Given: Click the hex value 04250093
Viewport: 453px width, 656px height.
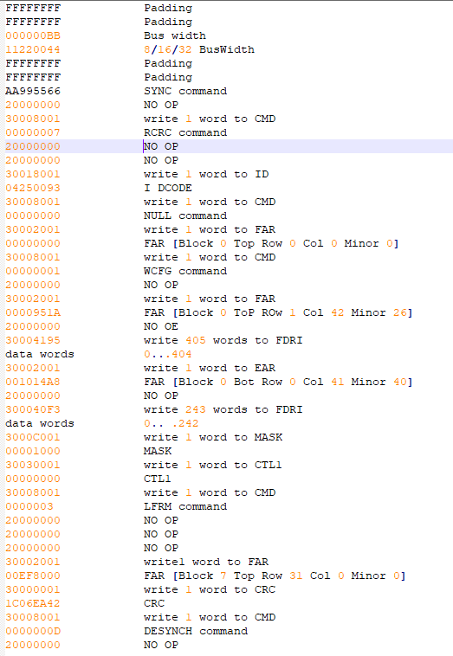Looking at the screenshot, I should pyautogui.click(x=33, y=188).
